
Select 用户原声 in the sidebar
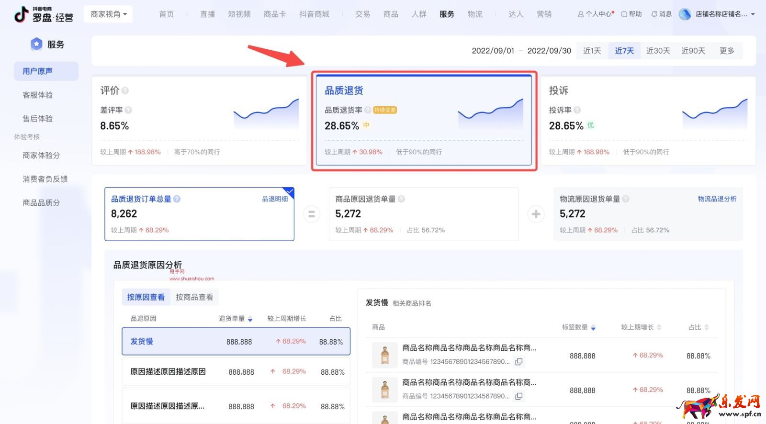(46, 71)
